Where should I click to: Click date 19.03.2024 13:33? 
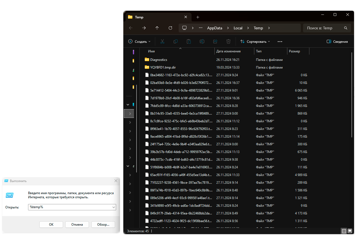[x=228, y=67]
